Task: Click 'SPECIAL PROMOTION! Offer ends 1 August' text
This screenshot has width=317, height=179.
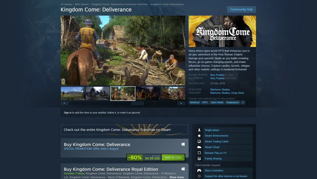Action: coord(91,149)
